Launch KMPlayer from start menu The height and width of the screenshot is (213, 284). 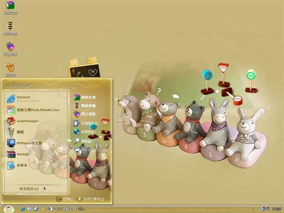point(25,143)
